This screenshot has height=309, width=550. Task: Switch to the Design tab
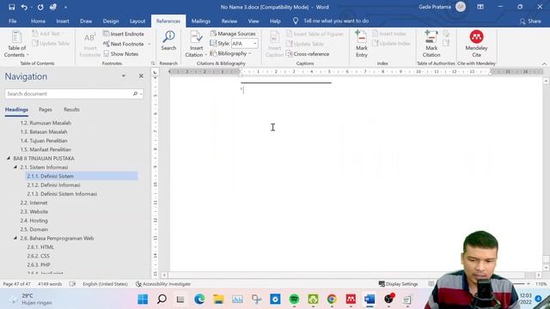tap(111, 21)
